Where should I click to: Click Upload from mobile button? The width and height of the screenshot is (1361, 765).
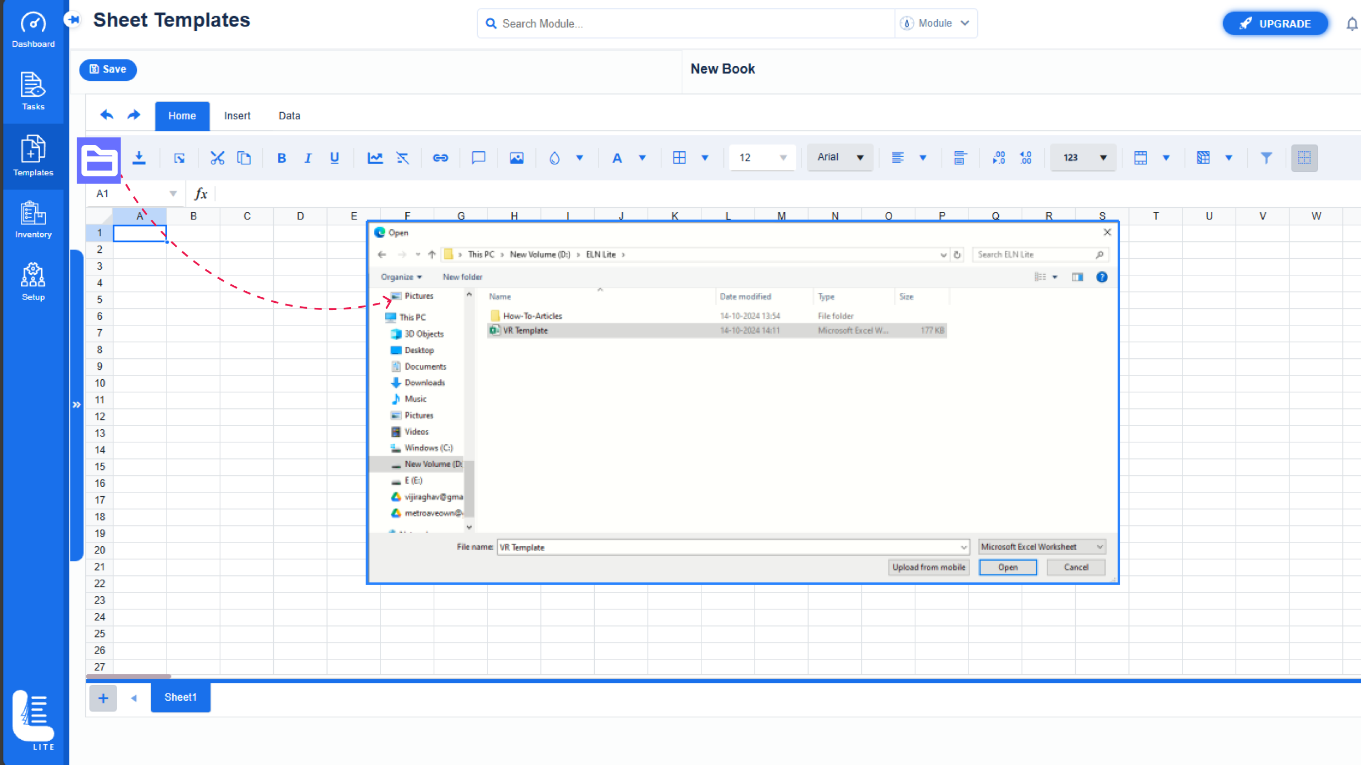[x=929, y=567]
